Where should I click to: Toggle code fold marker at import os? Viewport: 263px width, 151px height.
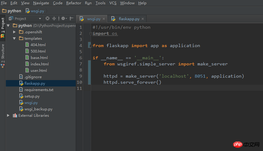pyautogui.click(x=91, y=34)
